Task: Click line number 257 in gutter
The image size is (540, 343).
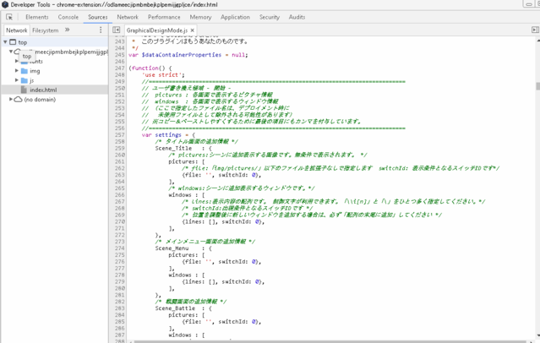Action: (120, 134)
